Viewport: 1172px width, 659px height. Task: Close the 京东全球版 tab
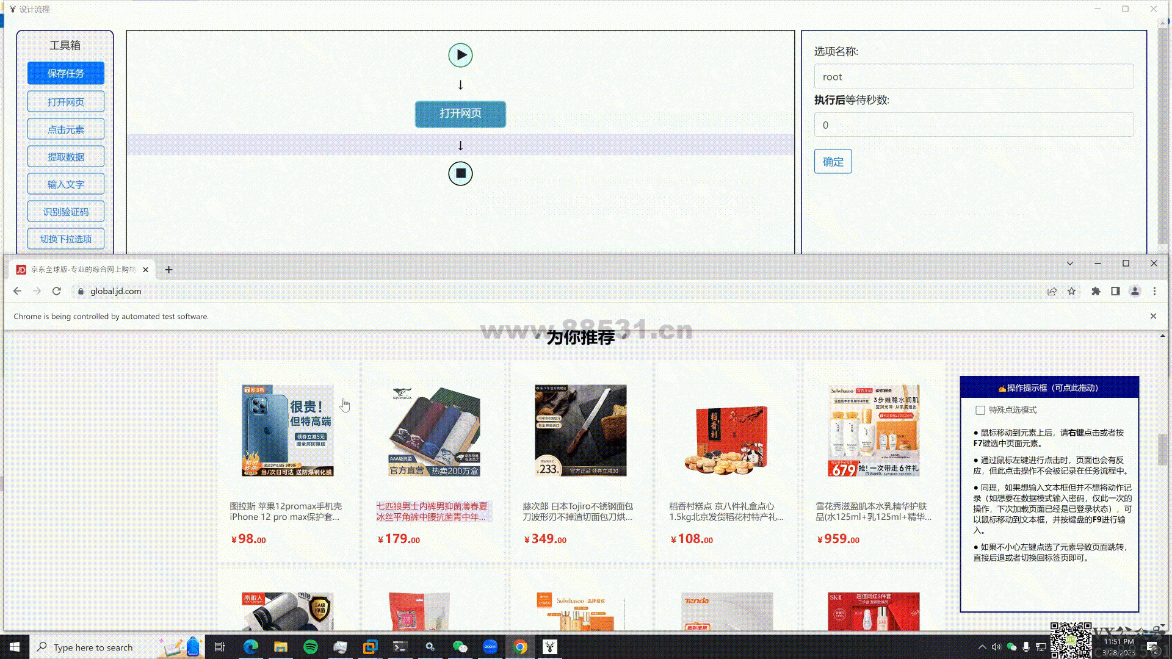pyautogui.click(x=145, y=269)
